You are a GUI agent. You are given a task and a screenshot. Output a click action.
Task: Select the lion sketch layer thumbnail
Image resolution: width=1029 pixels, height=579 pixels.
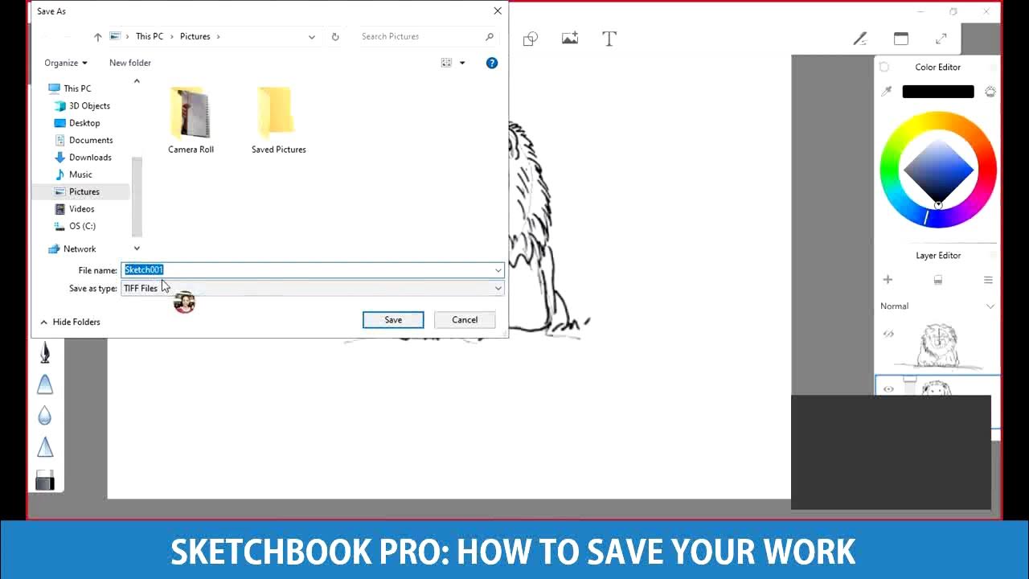tap(939, 346)
